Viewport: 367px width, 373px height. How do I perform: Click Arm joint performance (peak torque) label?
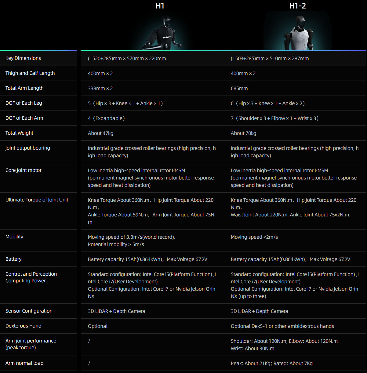click(x=31, y=344)
